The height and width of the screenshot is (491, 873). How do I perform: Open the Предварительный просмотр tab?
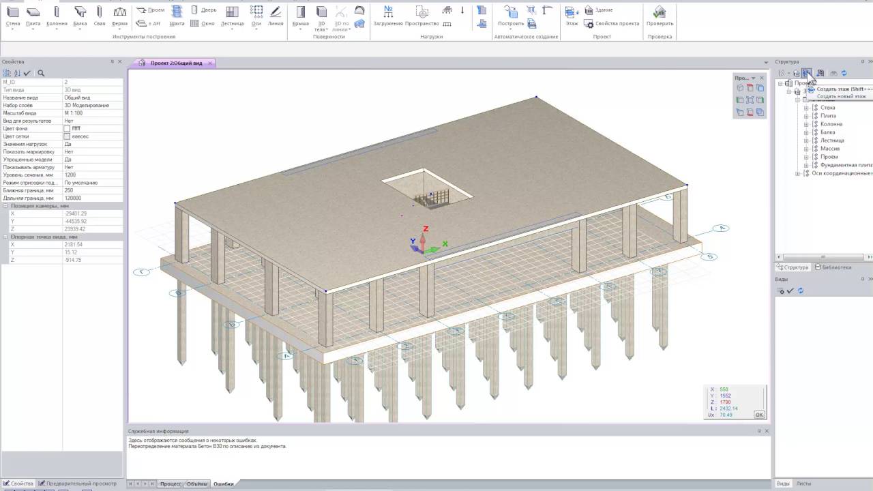(77, 483)
